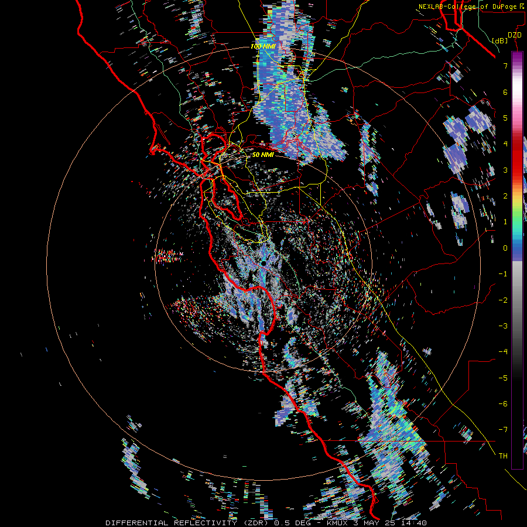Click the scale value 4 on the color bar
Viewport: 527px width, 527px height.
click(x=505, y=144)
